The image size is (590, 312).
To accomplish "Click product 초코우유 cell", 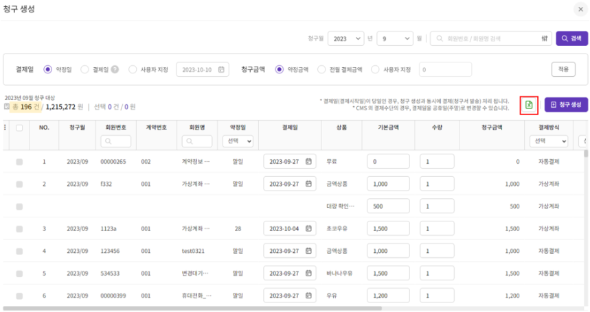I will coord(337,228).
